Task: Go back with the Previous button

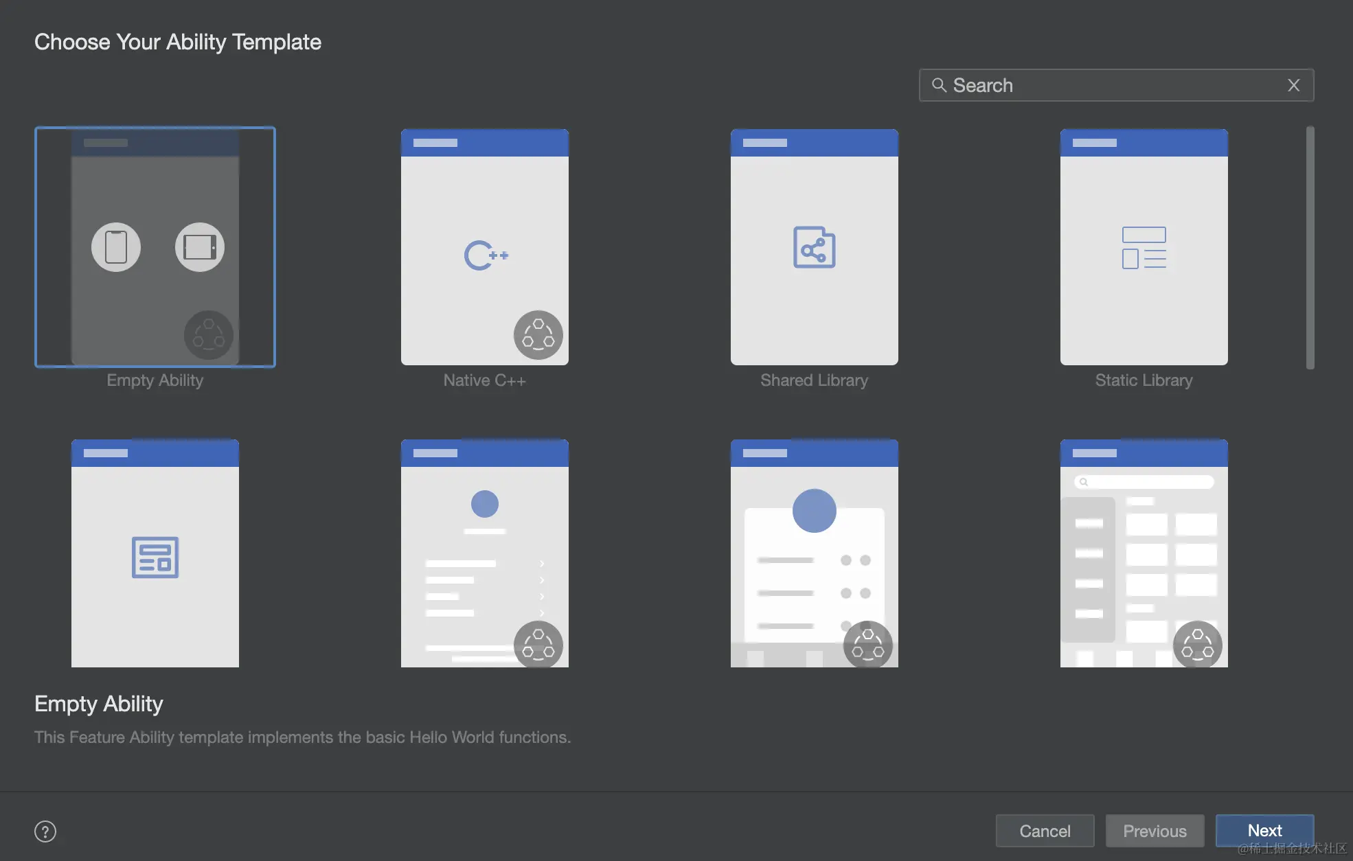Action: click(x=1155, y=831)
